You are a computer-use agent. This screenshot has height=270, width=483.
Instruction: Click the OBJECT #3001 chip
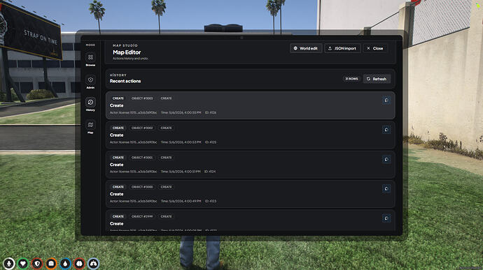click(x=142, y=158)
